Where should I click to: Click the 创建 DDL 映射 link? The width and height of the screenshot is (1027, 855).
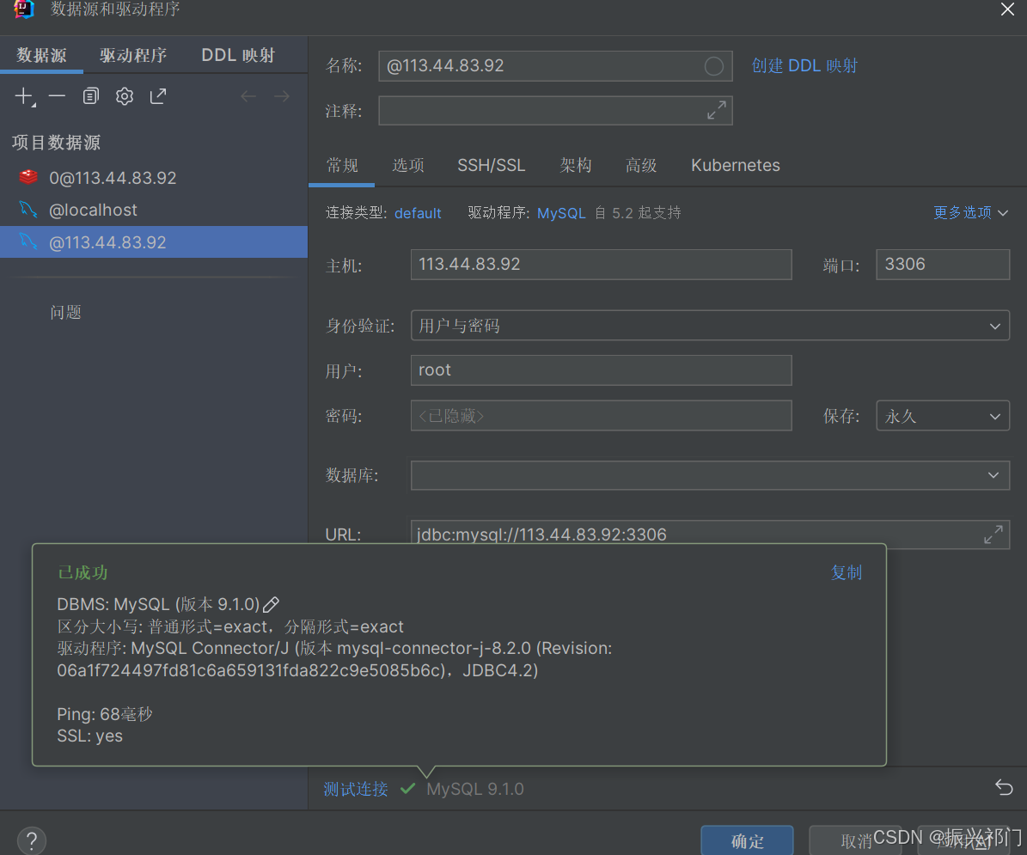click(804, 65)
